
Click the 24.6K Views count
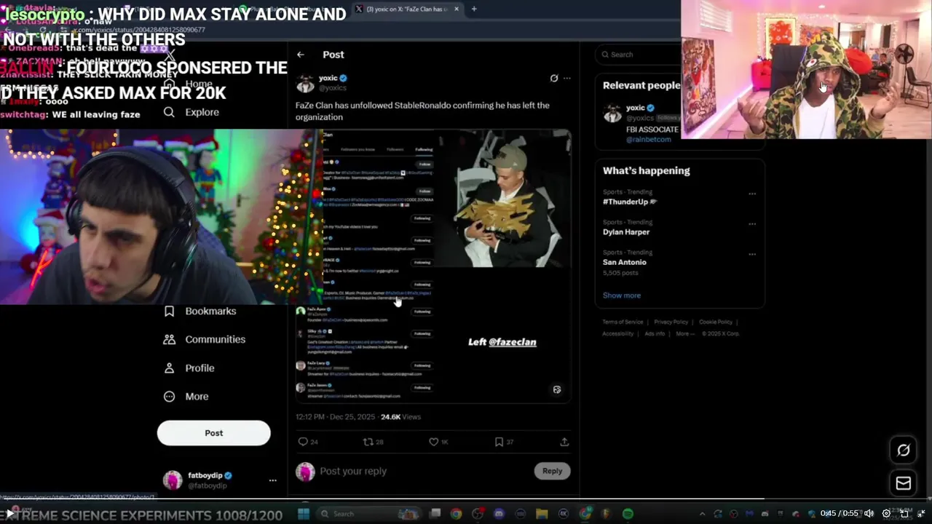(x=400, y=417)
